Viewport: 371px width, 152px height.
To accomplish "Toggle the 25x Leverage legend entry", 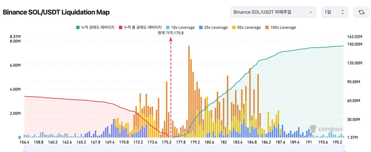I will [x=213, y=27].
